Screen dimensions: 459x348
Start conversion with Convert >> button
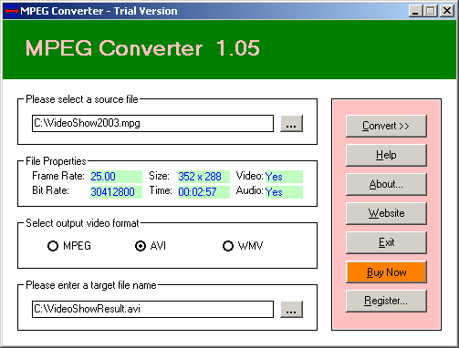click(386, 126)
